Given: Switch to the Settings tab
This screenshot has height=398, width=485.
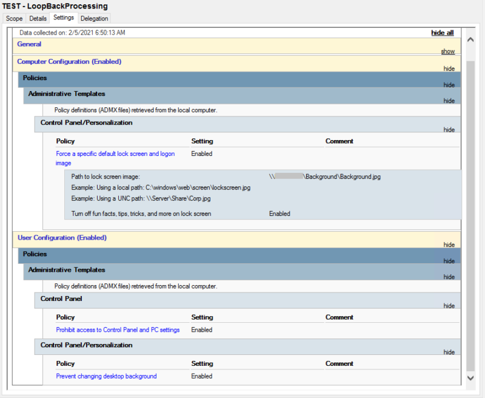Looking at the screenshot, I should coord(63,18).
